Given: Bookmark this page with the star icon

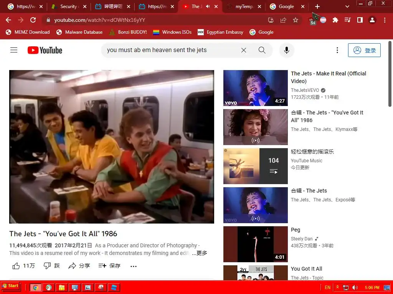Looking at the screenshot, I should (296, 20).
